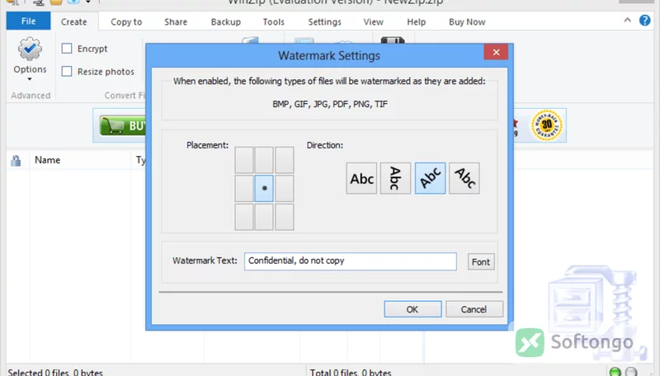Collapse the ribbon with the caret
The width and height of the screenshot is (660, 376).
point(627,20)
